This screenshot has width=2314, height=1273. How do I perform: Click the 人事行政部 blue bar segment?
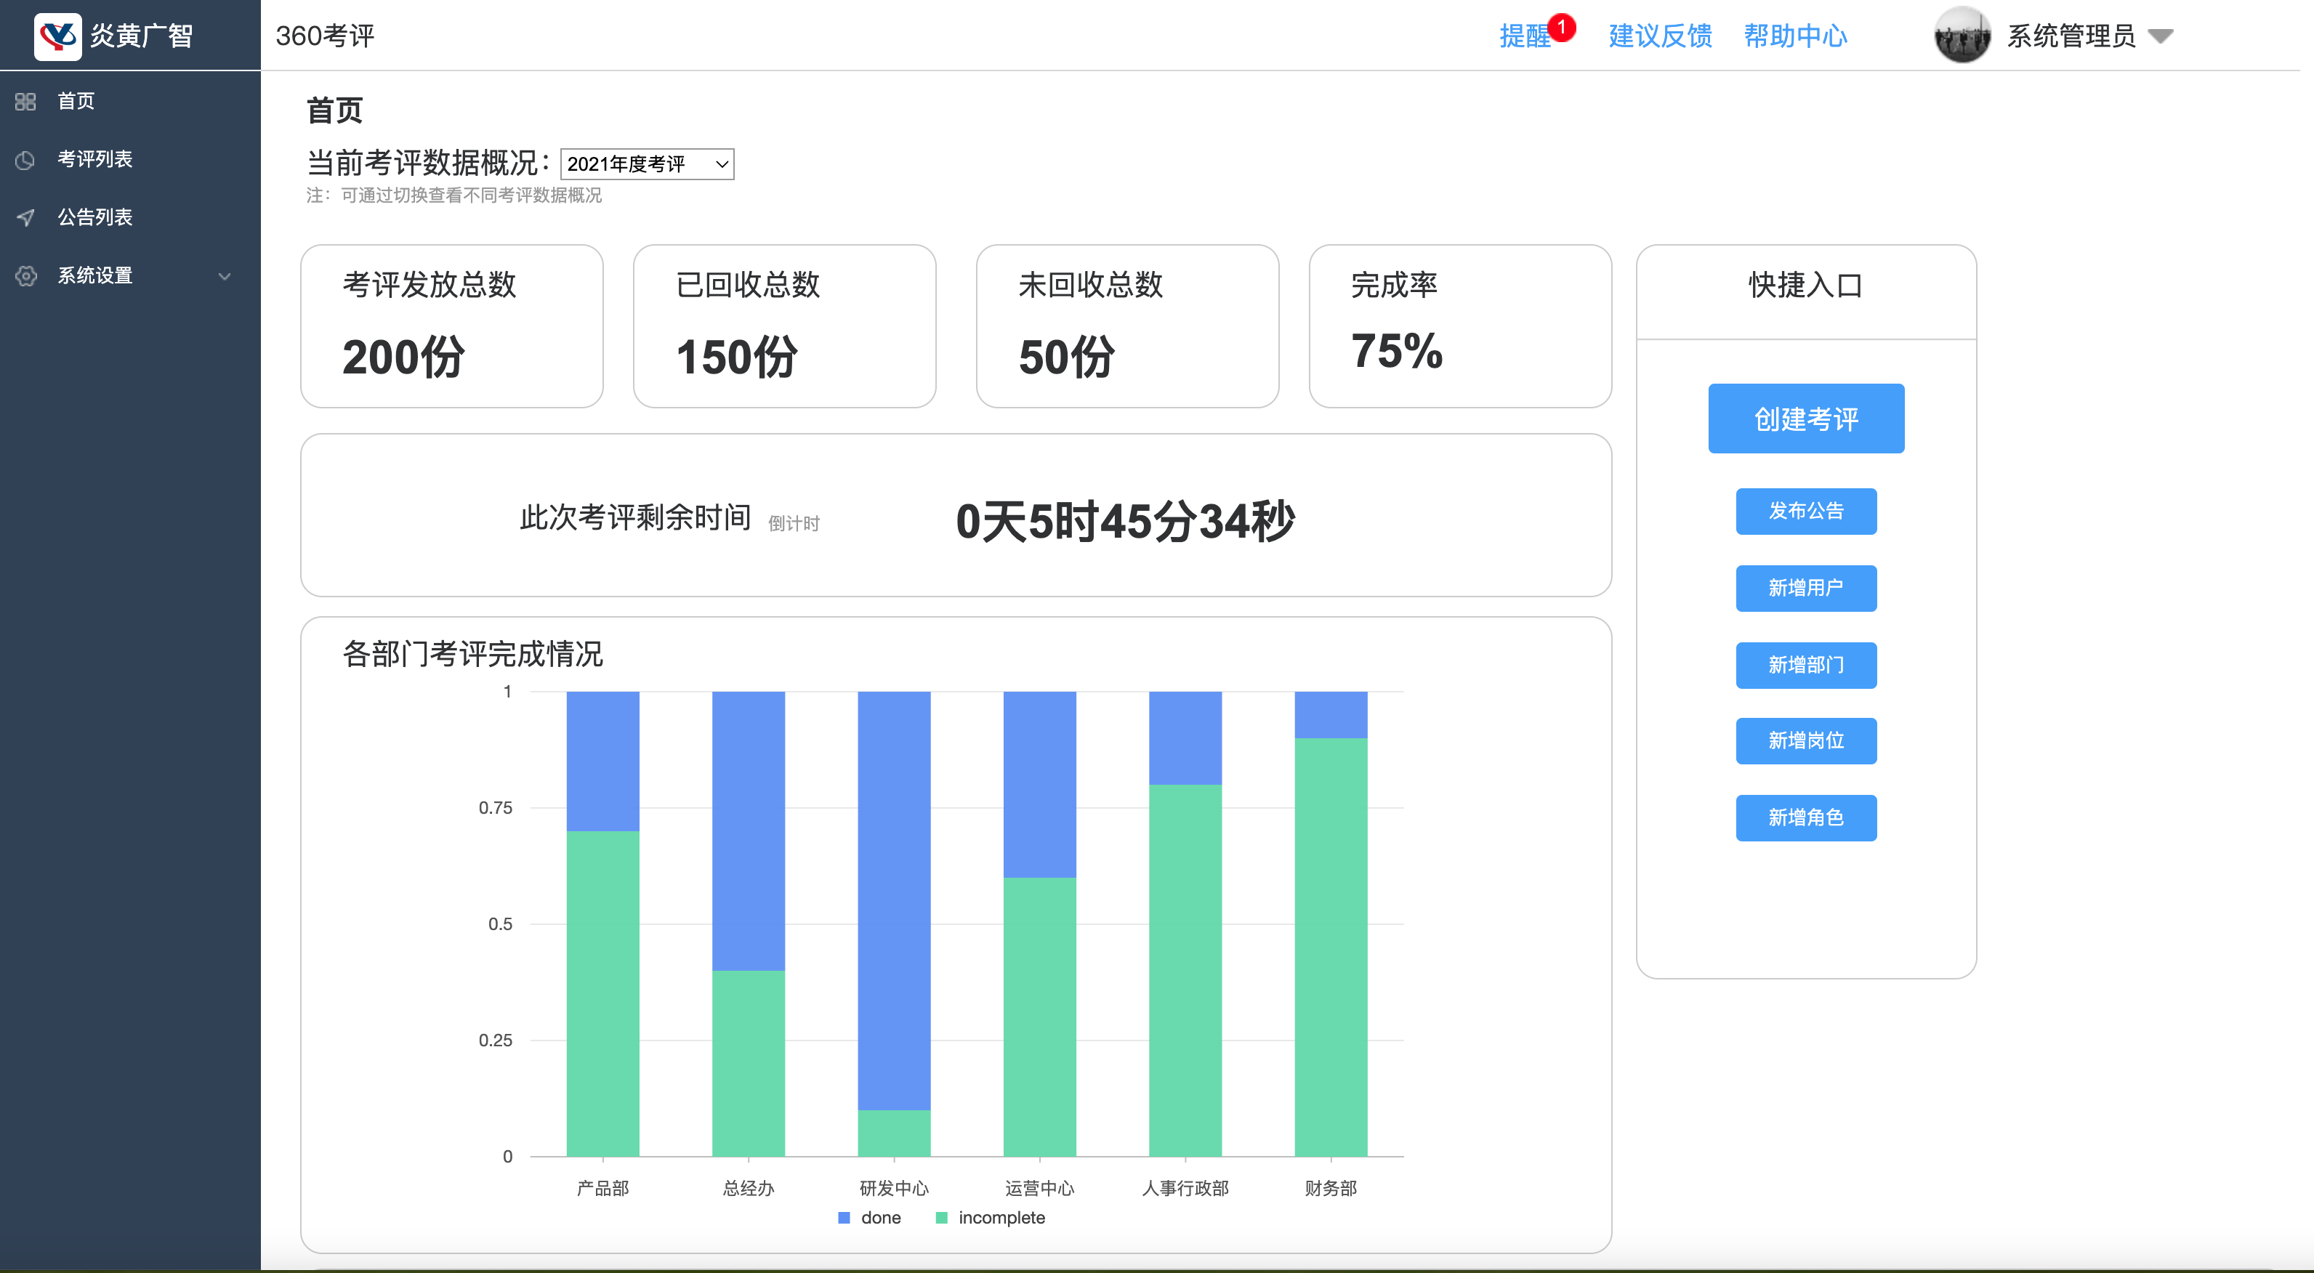[x=1185, y=737]
